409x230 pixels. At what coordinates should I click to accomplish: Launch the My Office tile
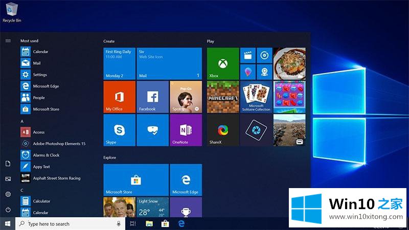tap(120, 97)
